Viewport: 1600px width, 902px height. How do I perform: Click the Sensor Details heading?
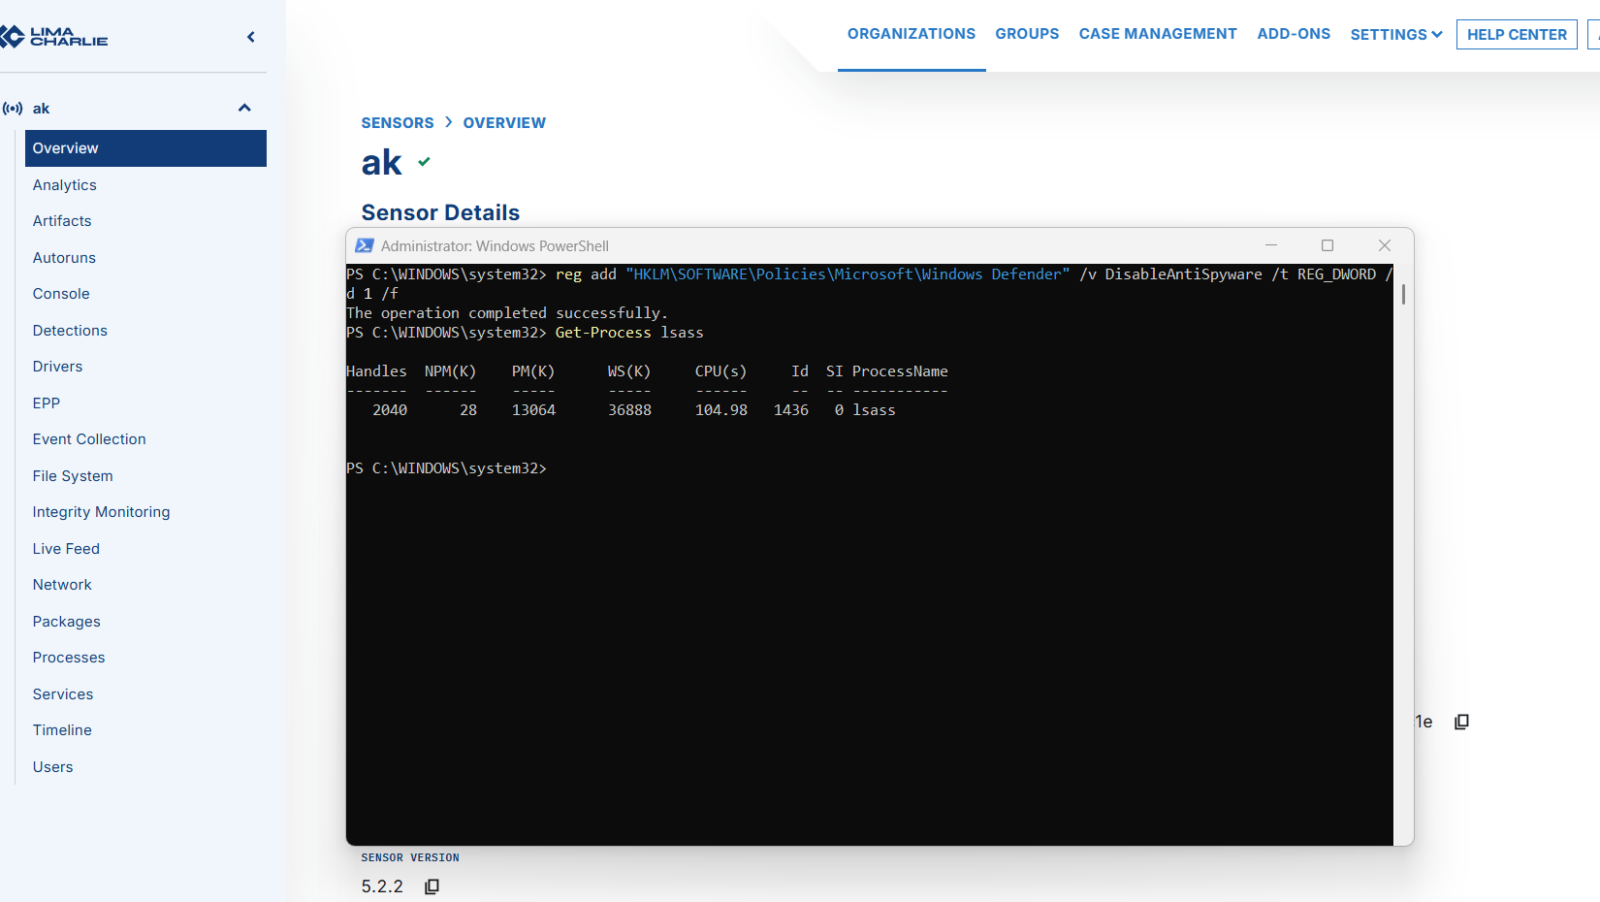click(x=440, y=212)
